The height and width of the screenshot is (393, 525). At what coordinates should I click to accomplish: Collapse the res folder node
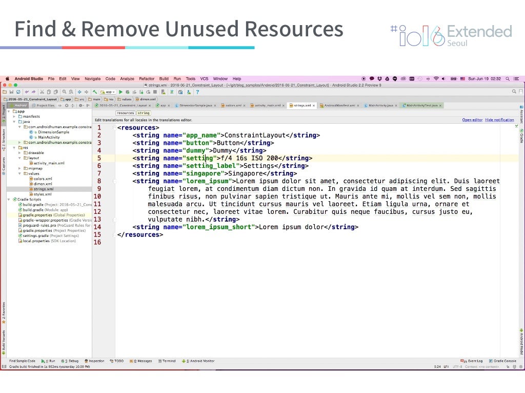(x=14, y=148)
